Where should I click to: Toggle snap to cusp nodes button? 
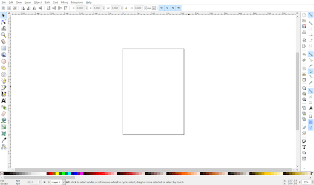coord(311,71)
